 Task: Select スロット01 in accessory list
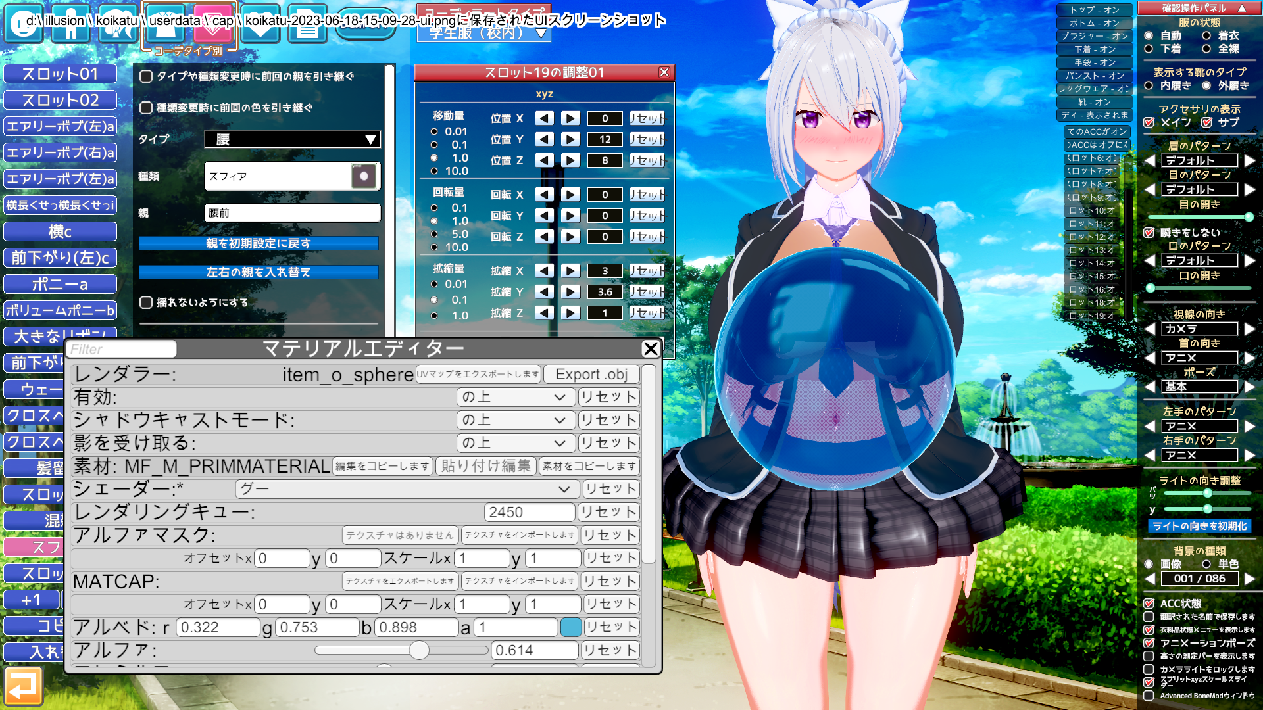[x=60, y=74]
